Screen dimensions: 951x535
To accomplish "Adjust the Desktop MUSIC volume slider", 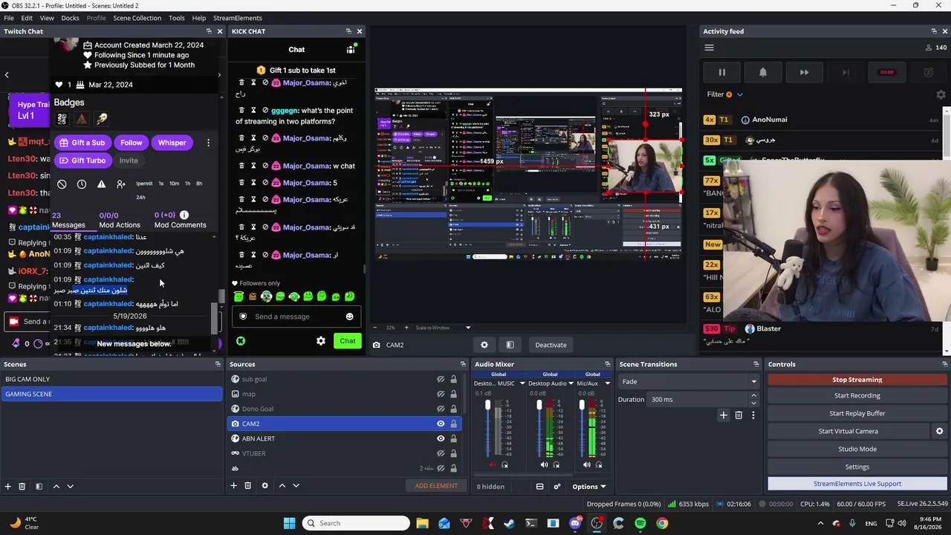I will (x=487, y=429).
